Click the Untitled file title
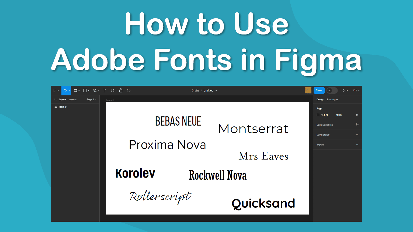The image size is (413, 232). (209, 91)
